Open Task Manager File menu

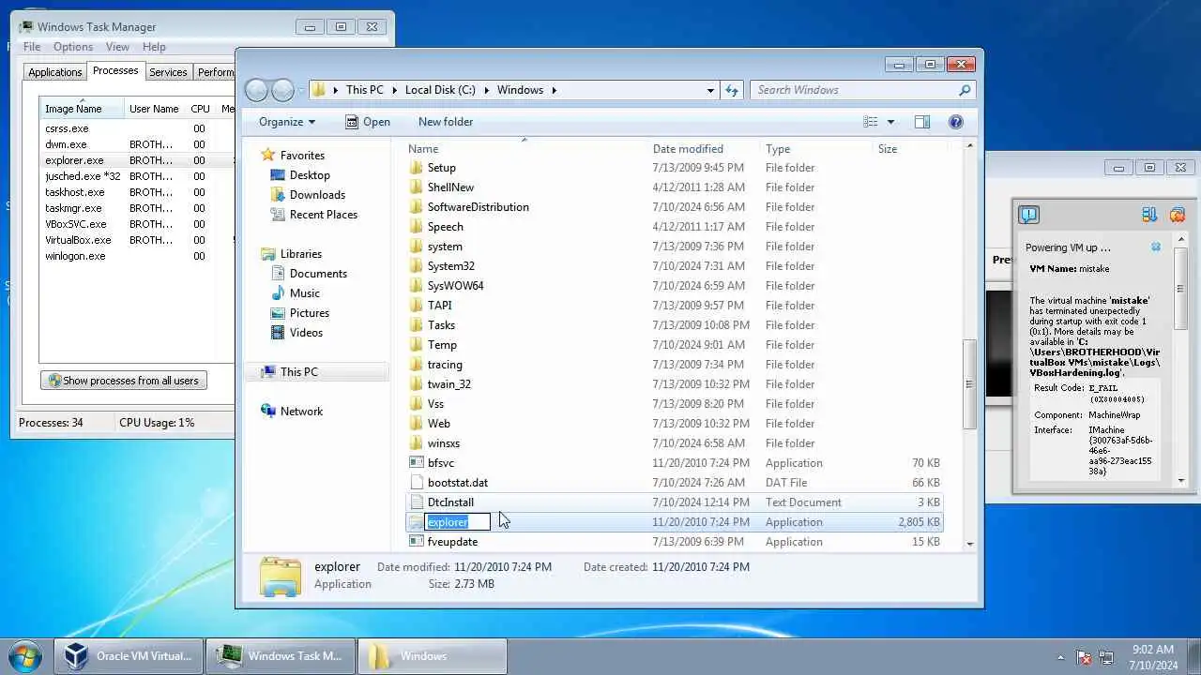point(32,47)
